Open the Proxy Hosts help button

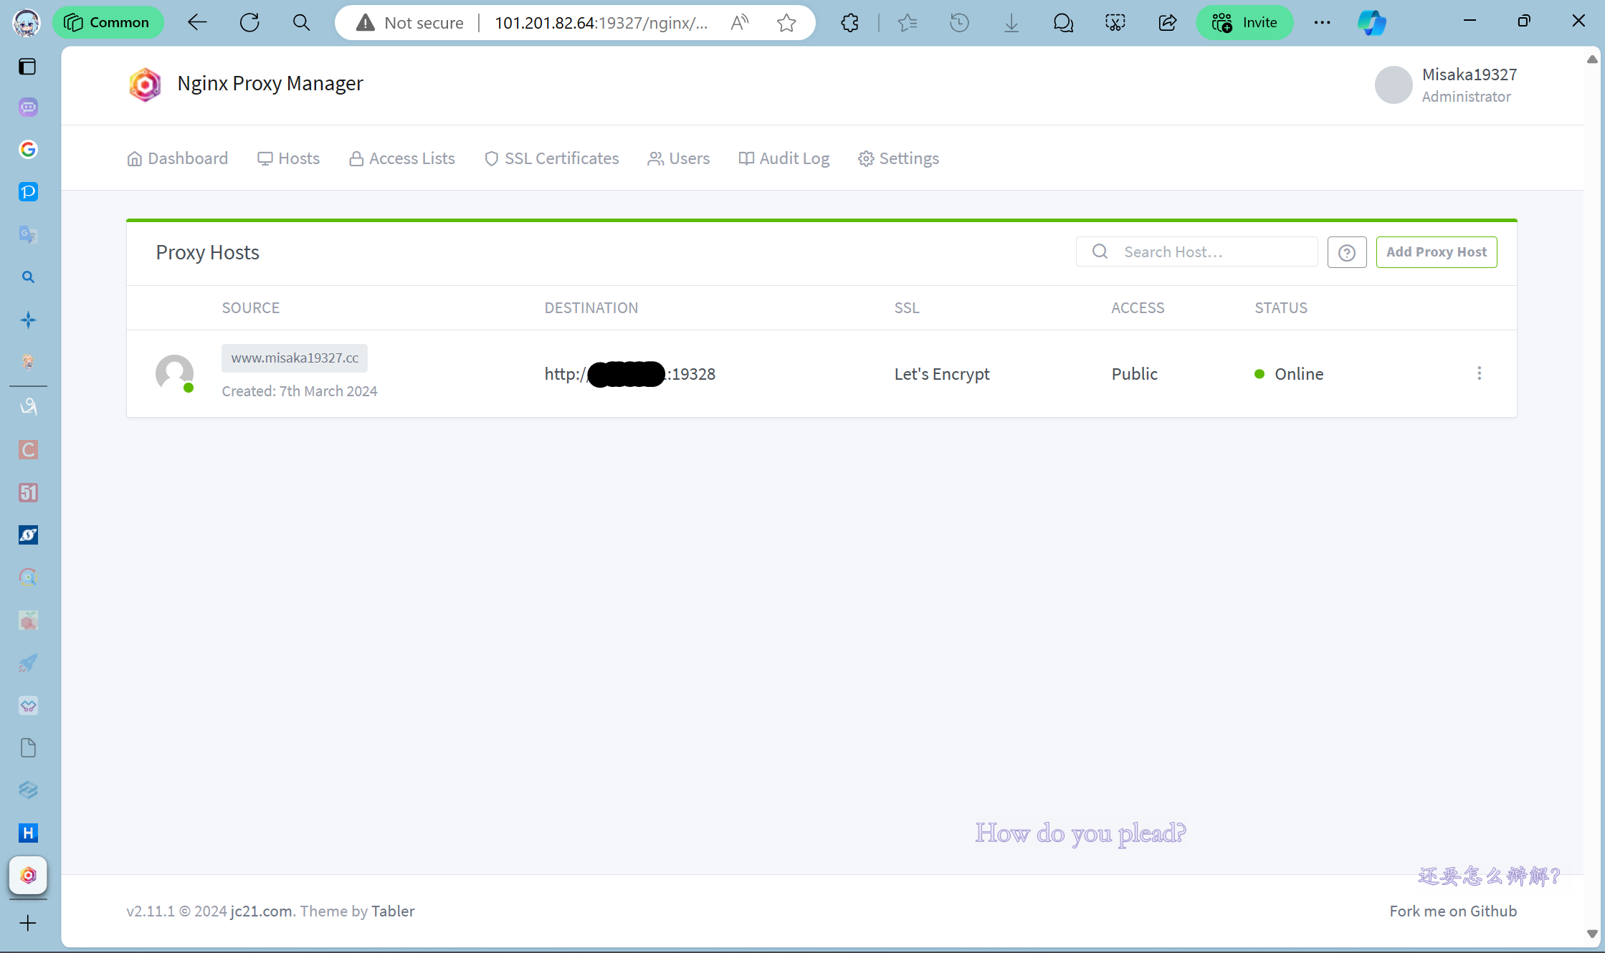point(1346,252)
